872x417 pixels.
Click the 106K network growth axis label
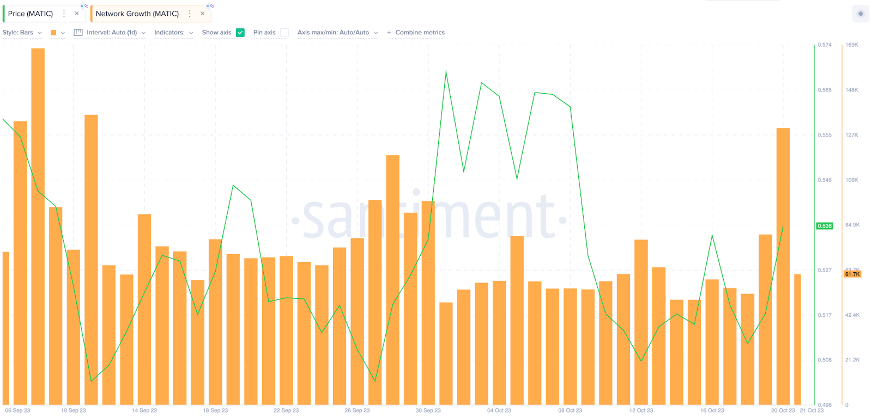click(852, 180)
